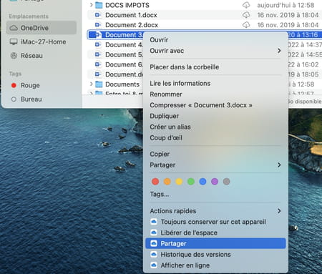Click cloud download icon for Document 2.docx
Image resolution: width=322 pixels, height=274 pixels.
(246, 25)
